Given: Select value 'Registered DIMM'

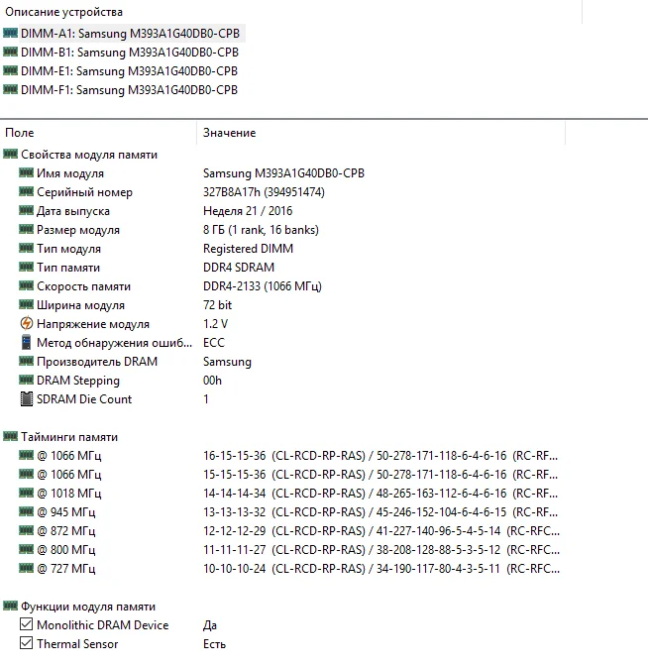Looking at the screenshot, I should tap(248, 249).
